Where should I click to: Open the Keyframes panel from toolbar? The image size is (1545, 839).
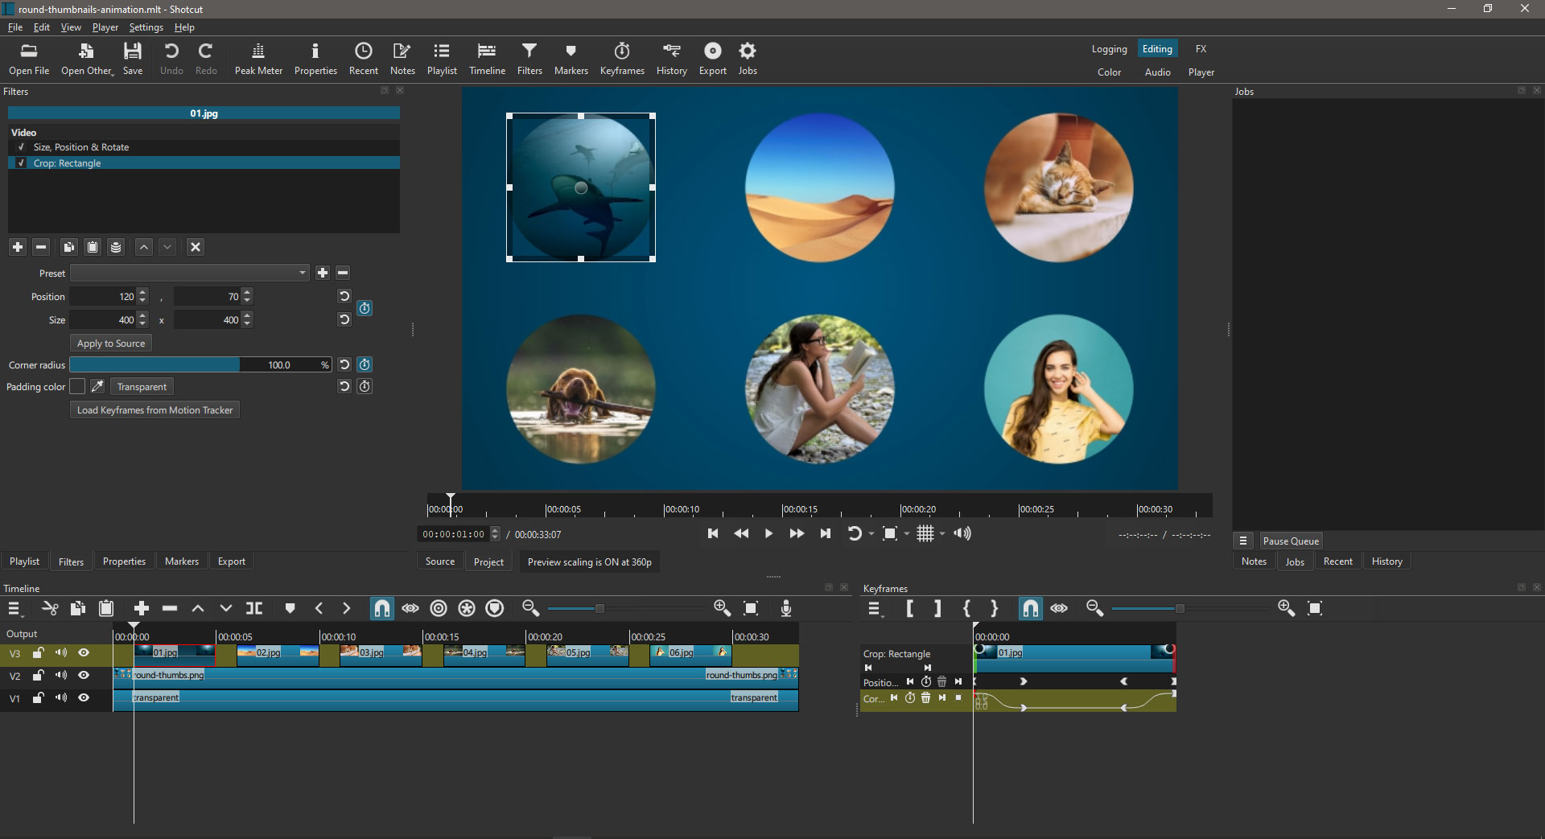click(x=621, y=59)
